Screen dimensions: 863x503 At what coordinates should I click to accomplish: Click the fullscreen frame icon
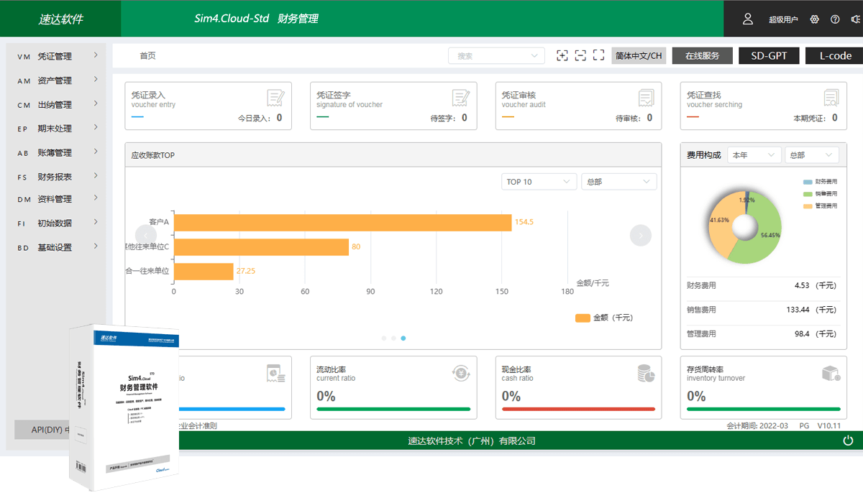click(x=598, y=55)
